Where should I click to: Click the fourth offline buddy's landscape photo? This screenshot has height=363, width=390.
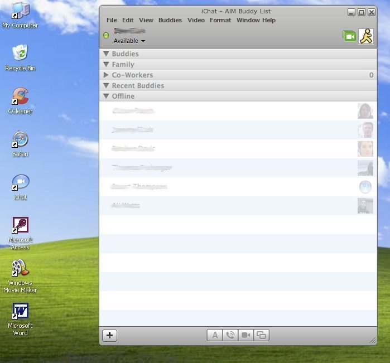365,168
